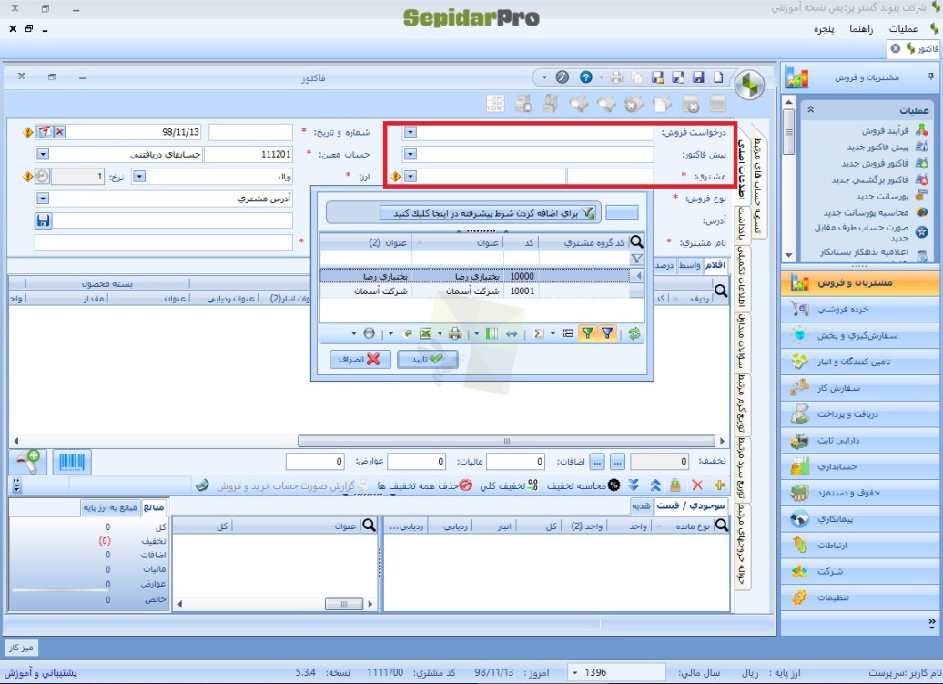
Task: Click the printer icon in picker toolbar
Action: (x=455, y=333)
